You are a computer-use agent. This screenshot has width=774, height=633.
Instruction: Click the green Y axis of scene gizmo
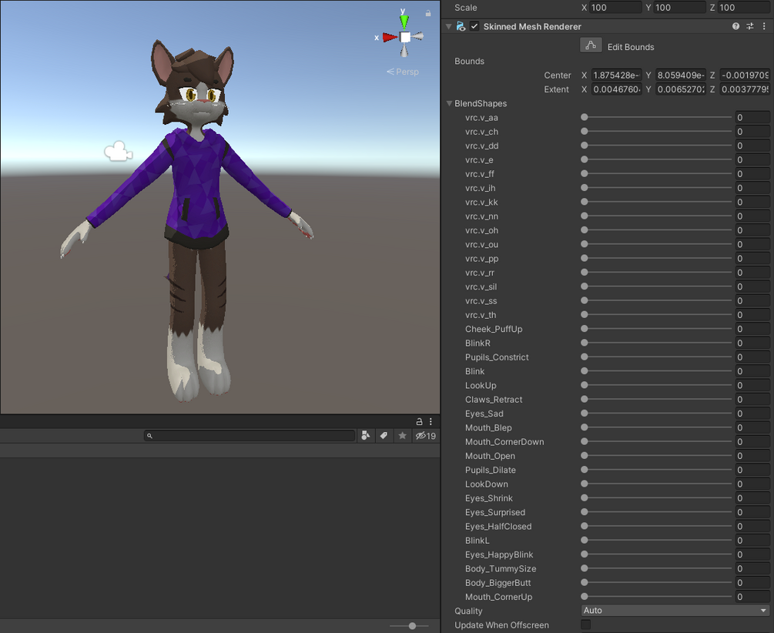tap(404, 22)
